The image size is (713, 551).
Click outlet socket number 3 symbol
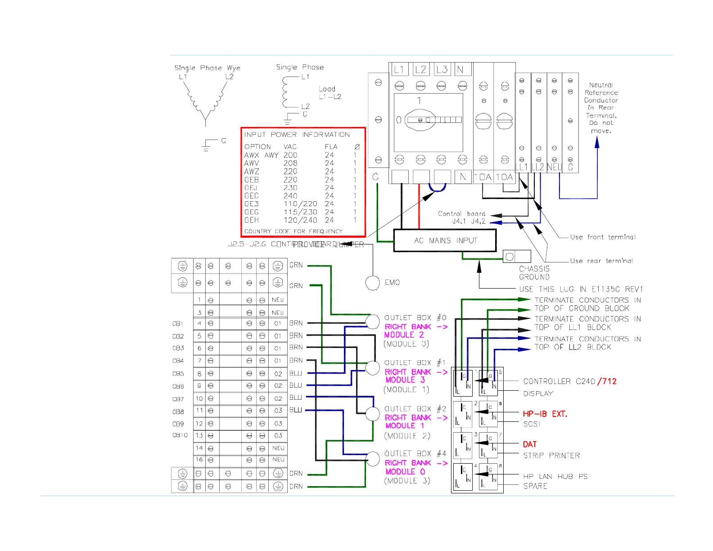point(463,445)
